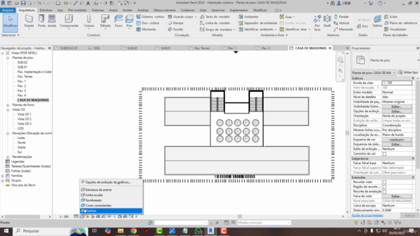Click Texto do modelo tool

(x=215, y=16)
